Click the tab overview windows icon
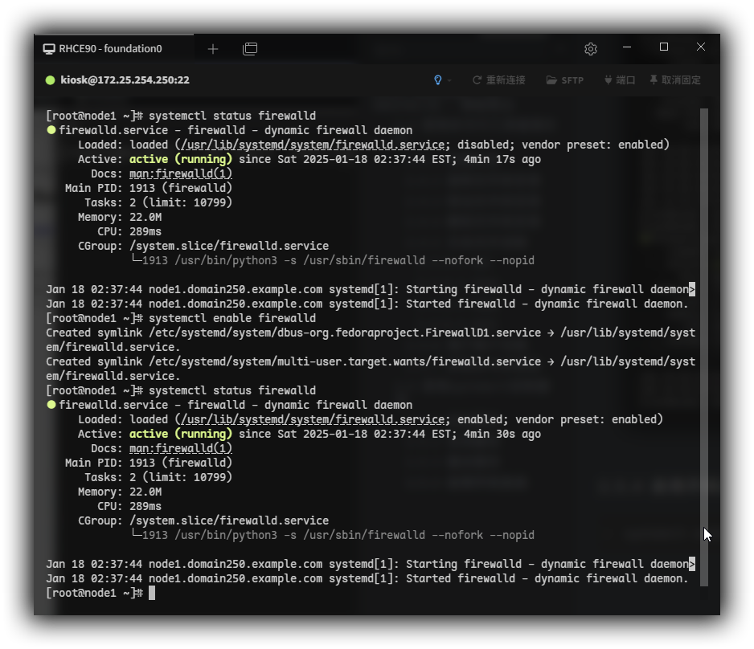Screen dimensions: 754x649 click(x=250, y=49)
